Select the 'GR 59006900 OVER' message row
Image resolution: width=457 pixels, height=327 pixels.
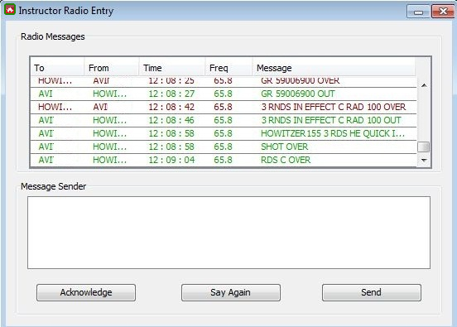coord(224,81)
